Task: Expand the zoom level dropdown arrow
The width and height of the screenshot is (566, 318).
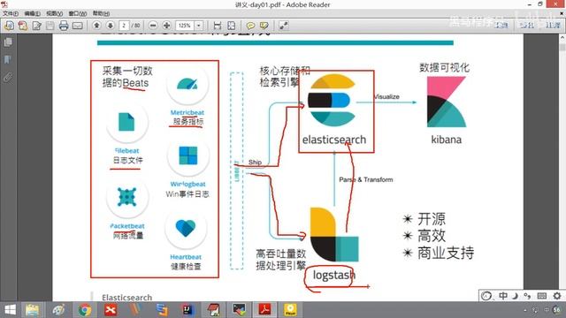Action: (198, 26)
